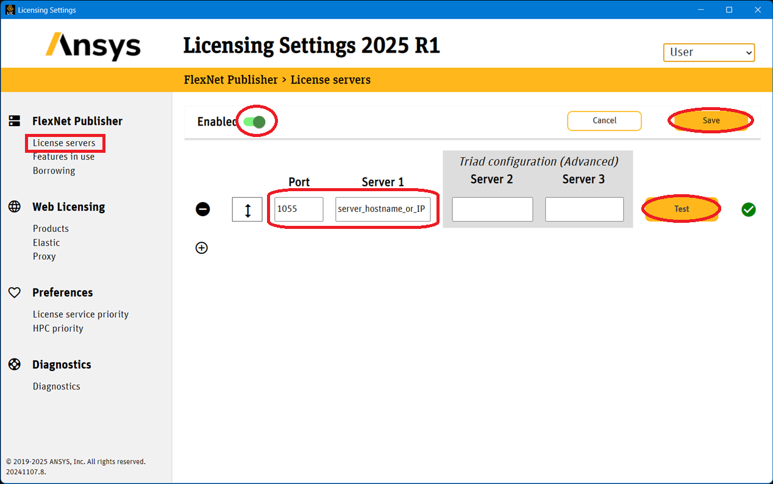
Task: Click the Save button
Action: [711, 121]
